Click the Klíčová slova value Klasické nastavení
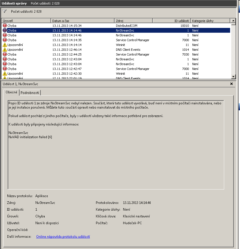Image resolution: width=240 pixels, height=249 pixels. point(136,216)
